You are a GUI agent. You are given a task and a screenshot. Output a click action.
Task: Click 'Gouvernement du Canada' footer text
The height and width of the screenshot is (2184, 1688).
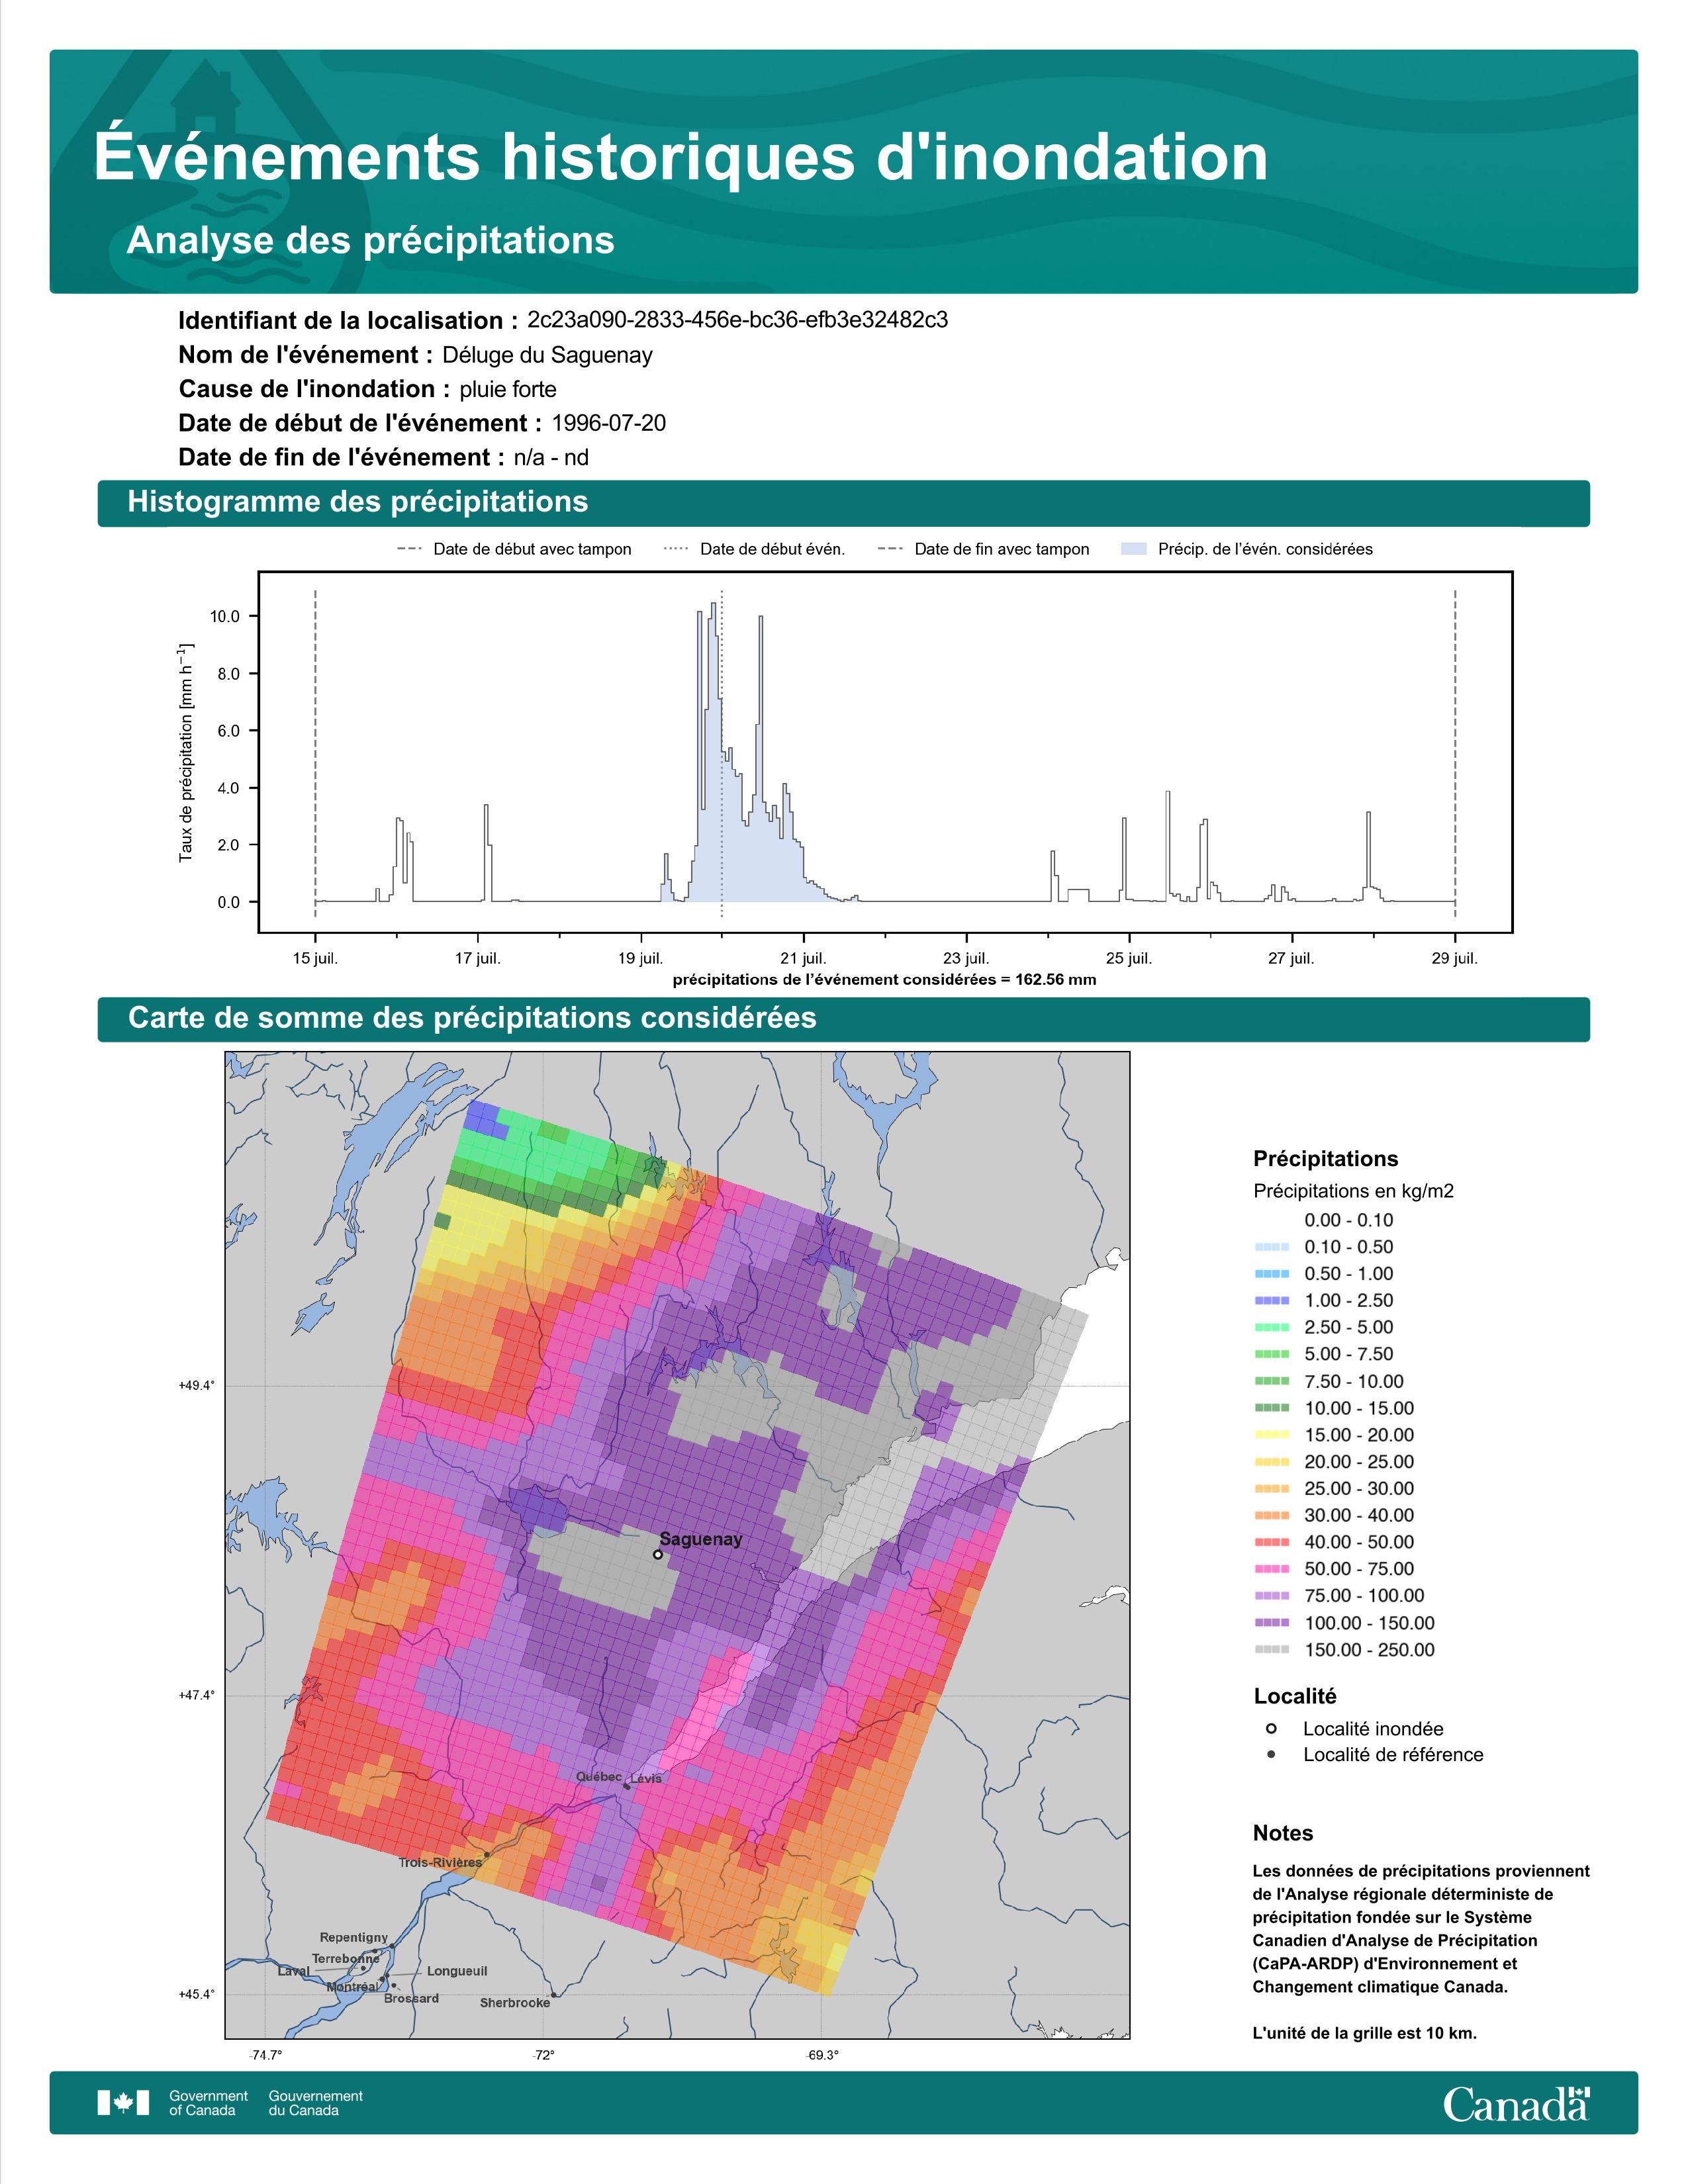coord(316,2103)
